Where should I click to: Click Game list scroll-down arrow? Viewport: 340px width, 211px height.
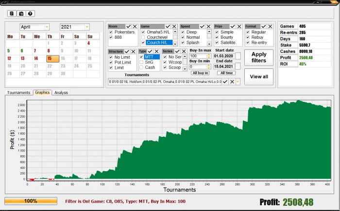[x=175, y=44]
